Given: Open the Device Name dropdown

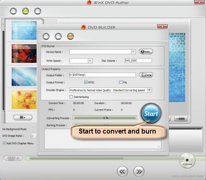Looking at the screenshot, I should (133, 52).
